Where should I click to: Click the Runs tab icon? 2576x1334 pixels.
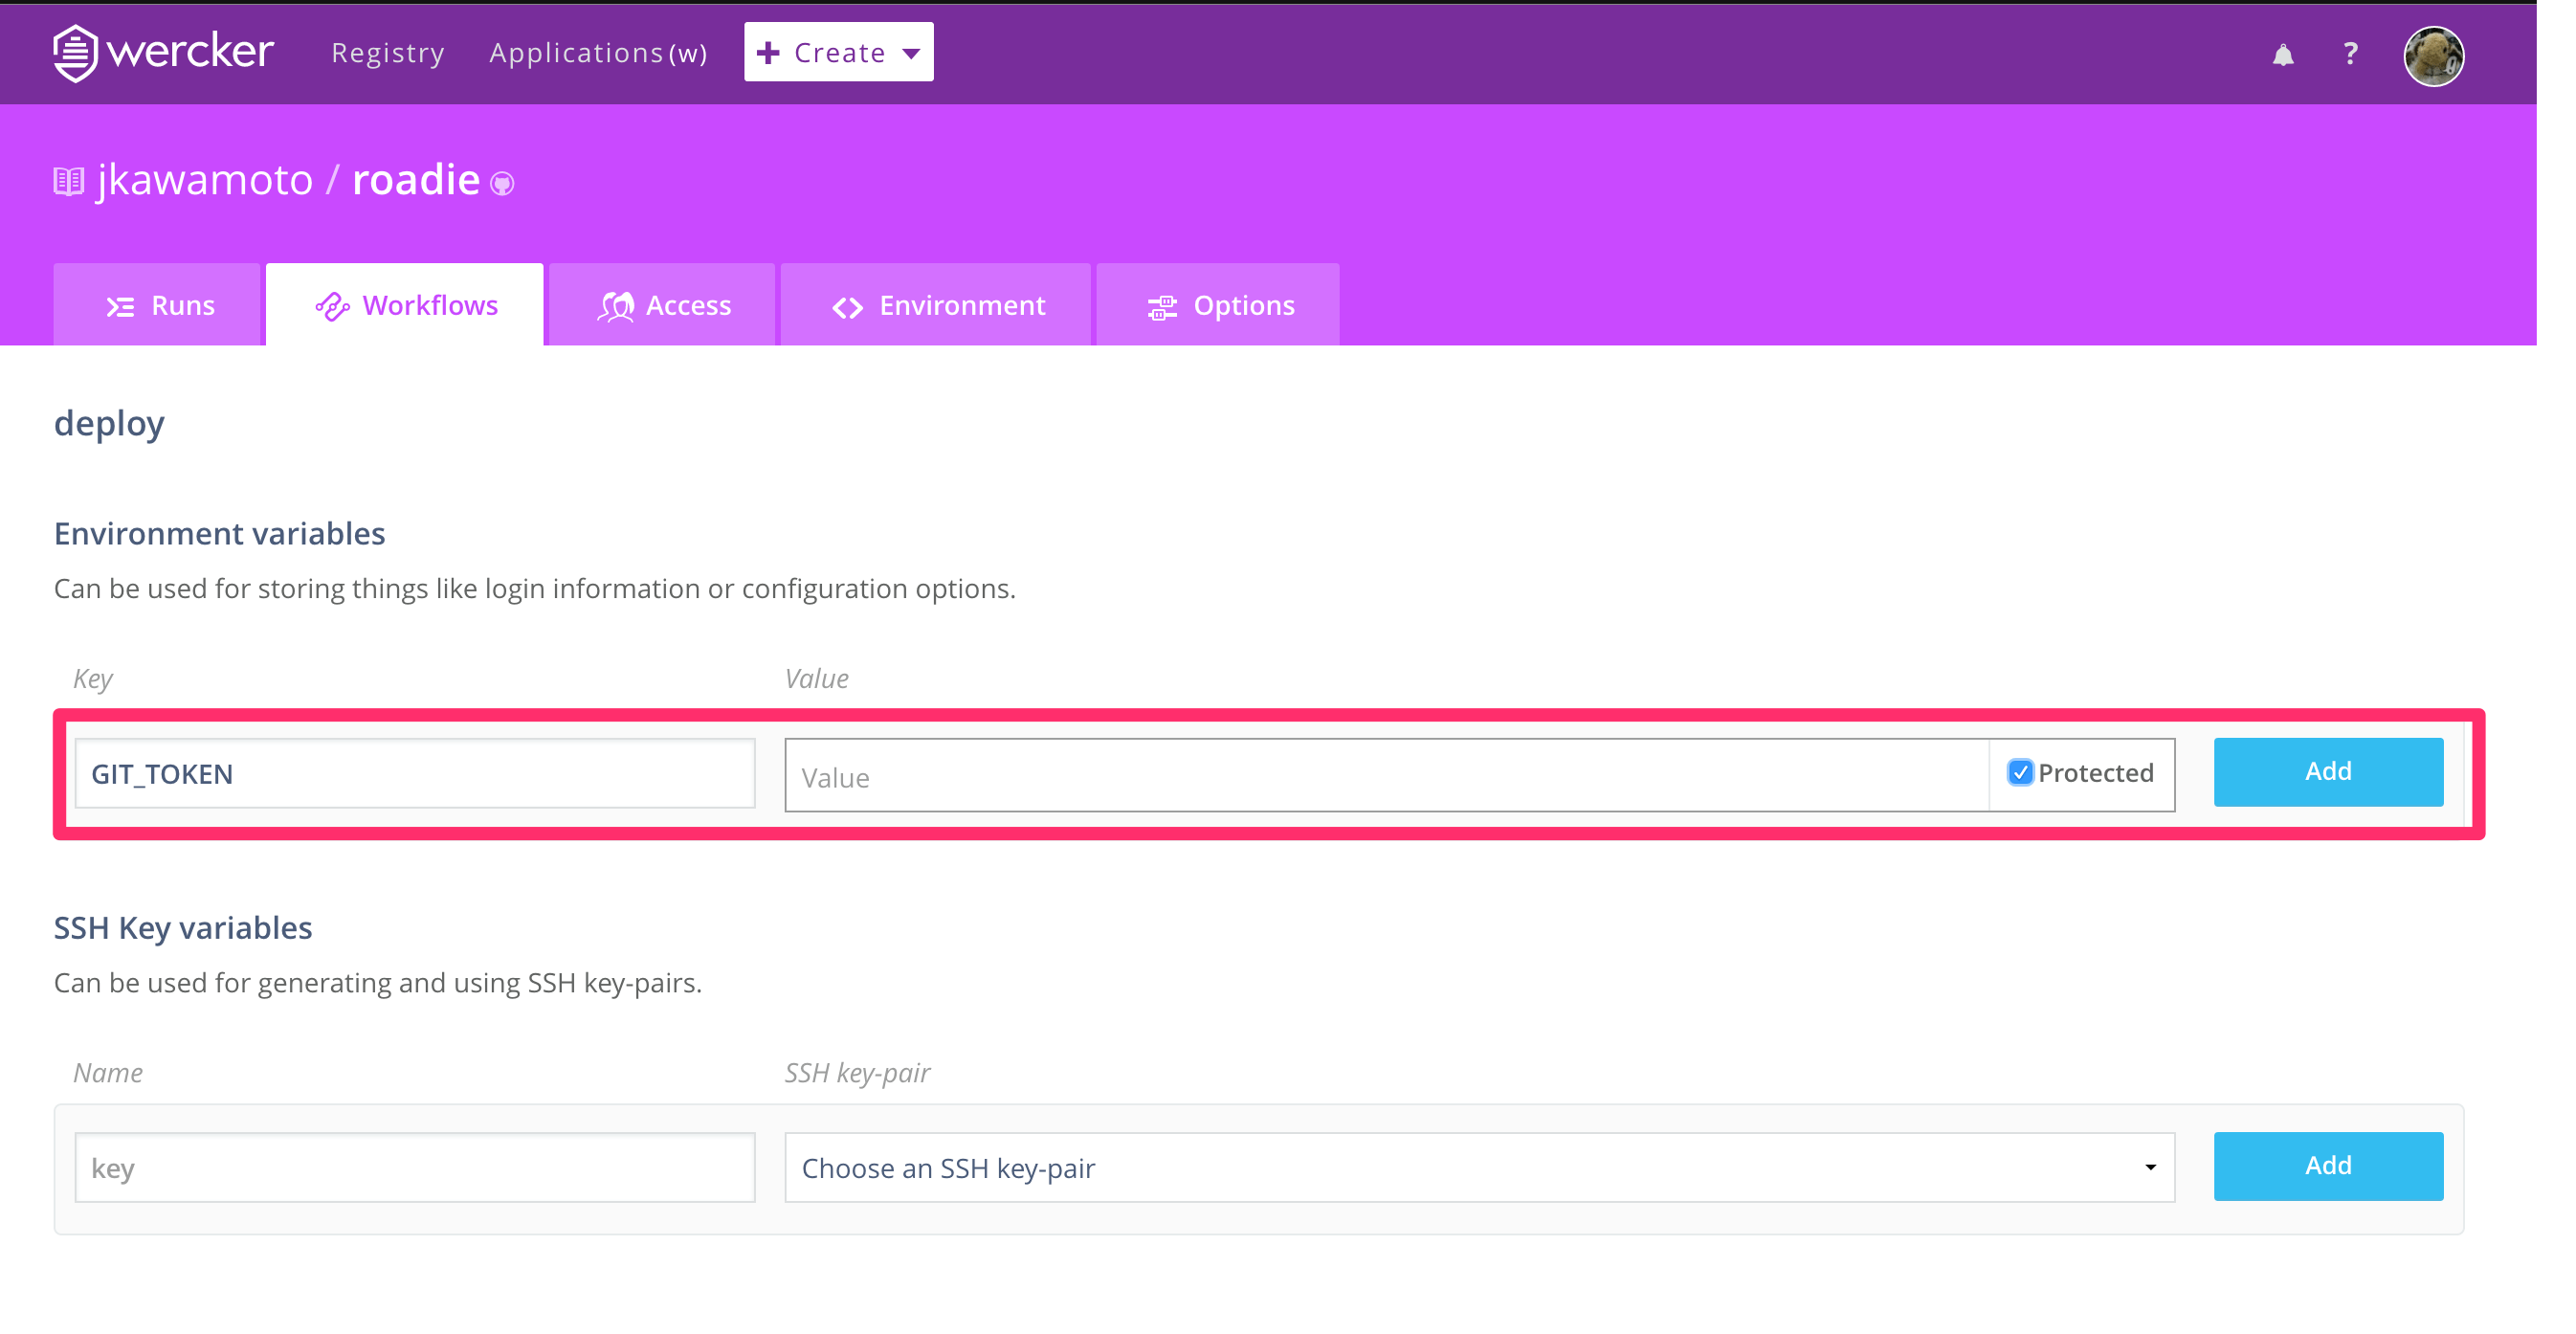pos(120,307)
